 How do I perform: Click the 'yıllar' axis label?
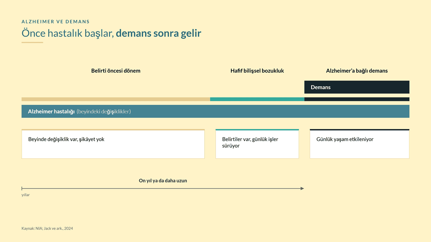click(25, 195)
